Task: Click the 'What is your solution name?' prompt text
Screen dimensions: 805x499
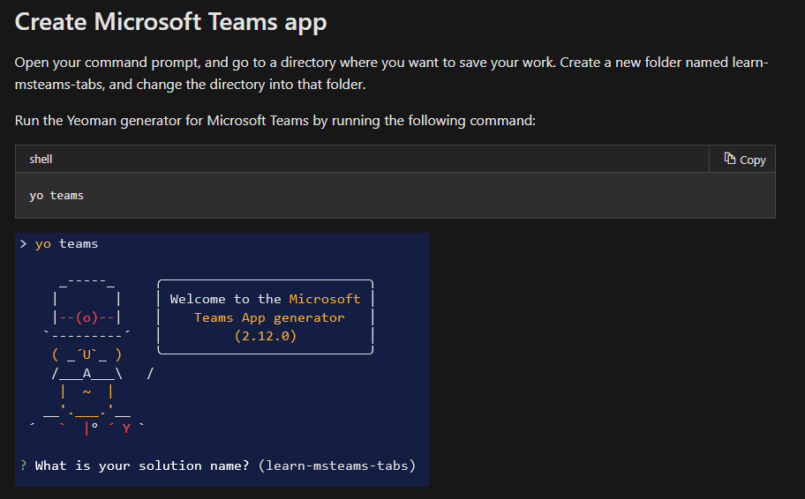Action: pyautogui.click(x=142, y=465)
